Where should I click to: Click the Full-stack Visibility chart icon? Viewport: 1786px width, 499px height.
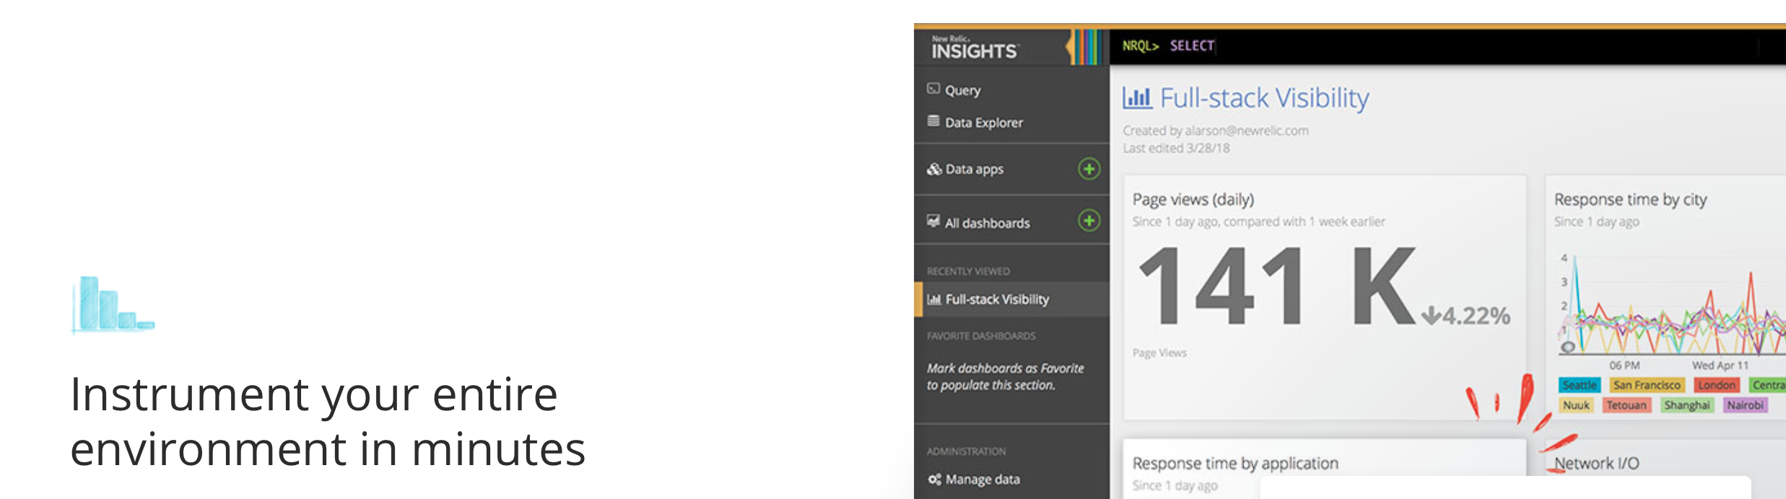(933, 299)
